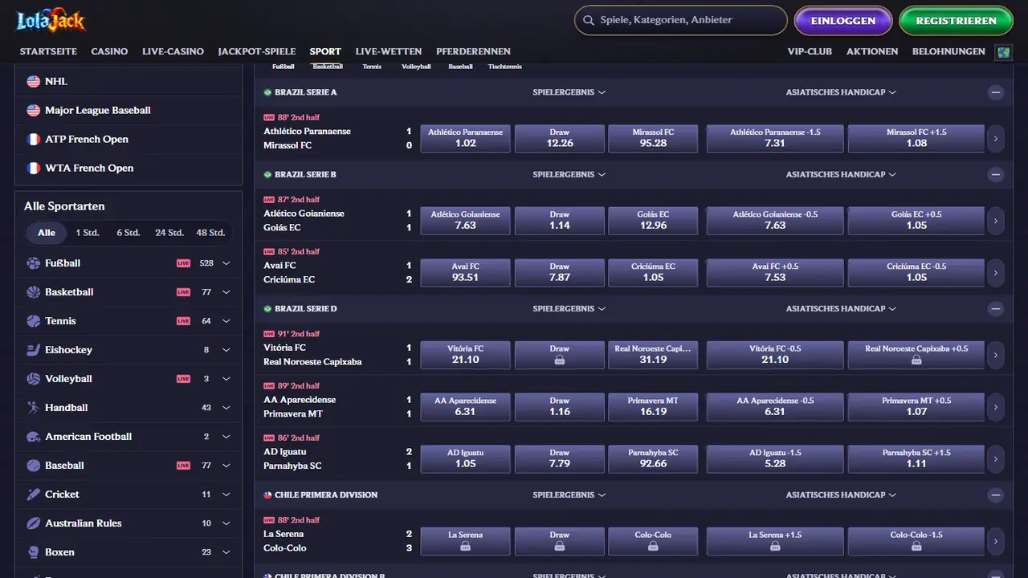1028x578 pixels.
Task: Open Spielergebnis dropdown in Brazil Serie B
Action: point(569,174)
